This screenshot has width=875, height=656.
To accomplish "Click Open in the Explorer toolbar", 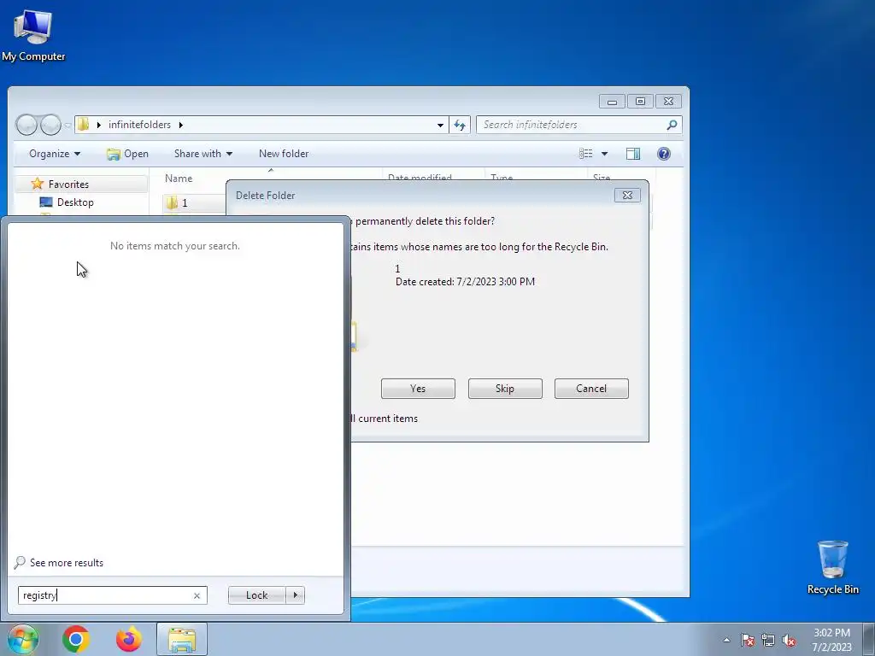I will click(128, 154).
